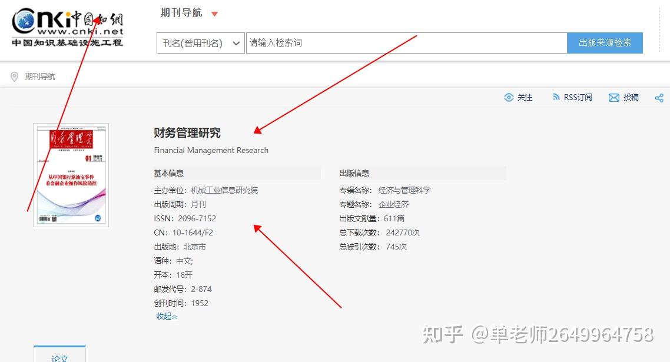The image size is (670, 362).
Task: Click the 出版来源检索 search button
Action: tap(605, 43)
